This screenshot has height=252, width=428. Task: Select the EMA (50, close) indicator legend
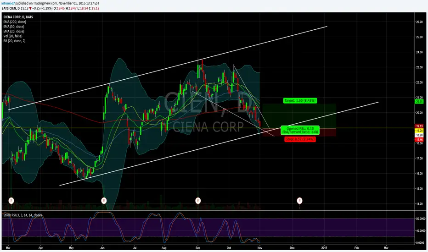pyautogui.click(x=14, y=27)
